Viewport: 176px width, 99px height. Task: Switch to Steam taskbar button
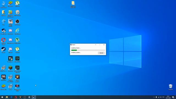click(34, 97)
